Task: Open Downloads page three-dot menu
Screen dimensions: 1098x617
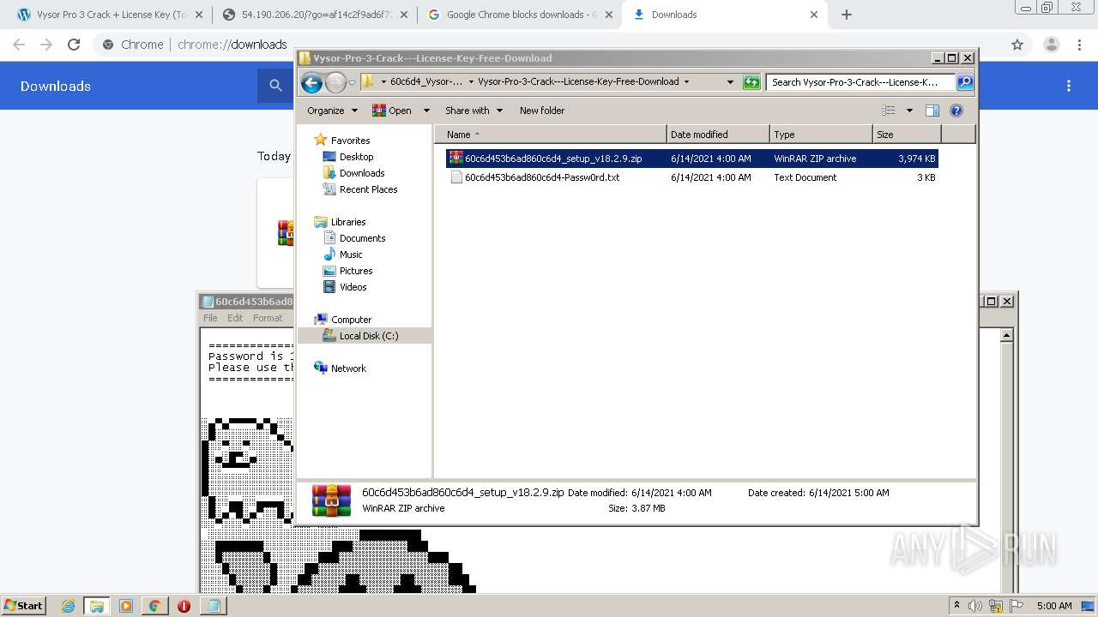Action: point(1069,86)
